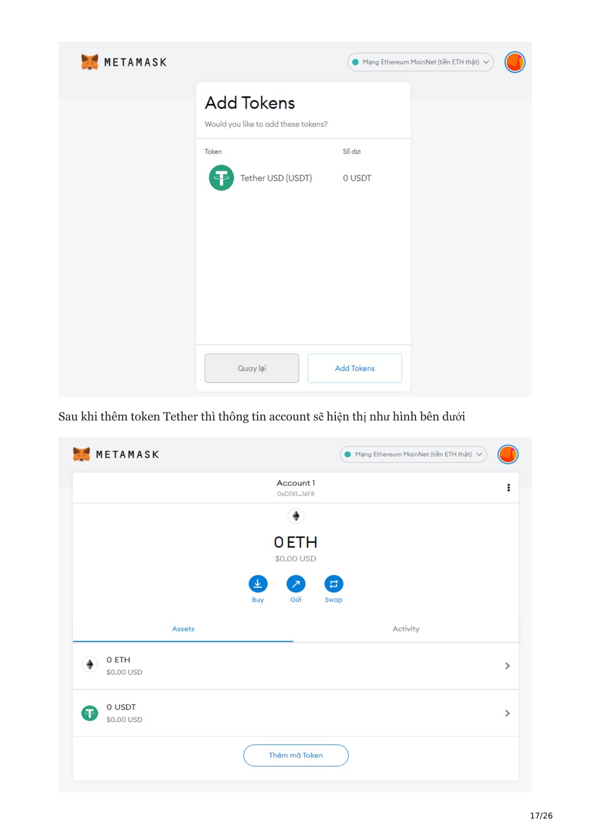Click the Buy download icon
The height and width of the screenshot is (835, 590).
pyautogui.click(x=258, y=584)
